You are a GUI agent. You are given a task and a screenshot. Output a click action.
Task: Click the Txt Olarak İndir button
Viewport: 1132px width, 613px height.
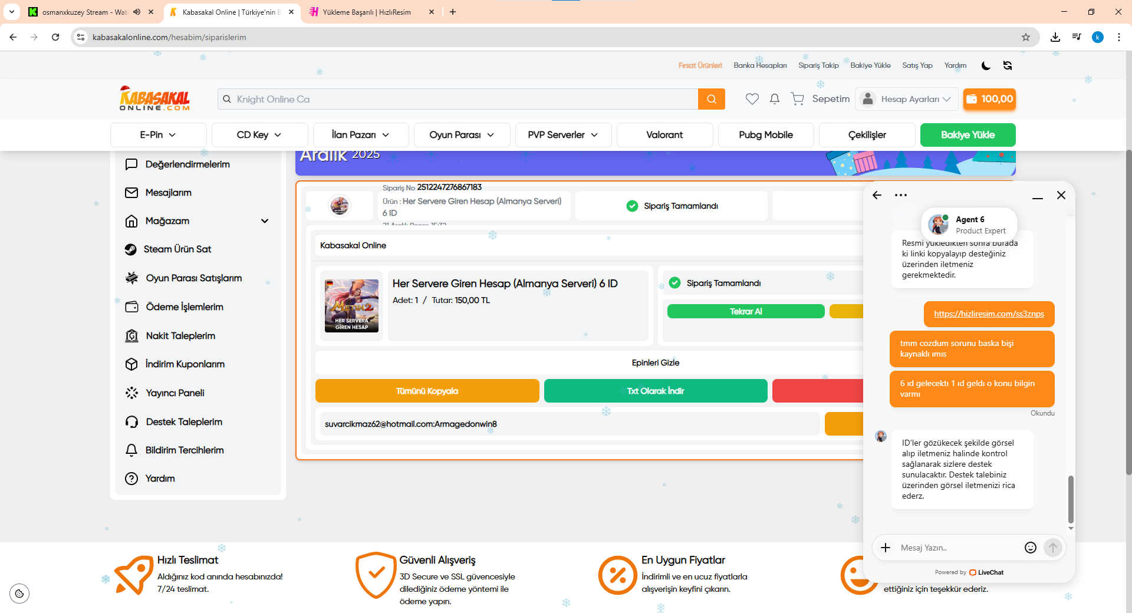point(656,391)
